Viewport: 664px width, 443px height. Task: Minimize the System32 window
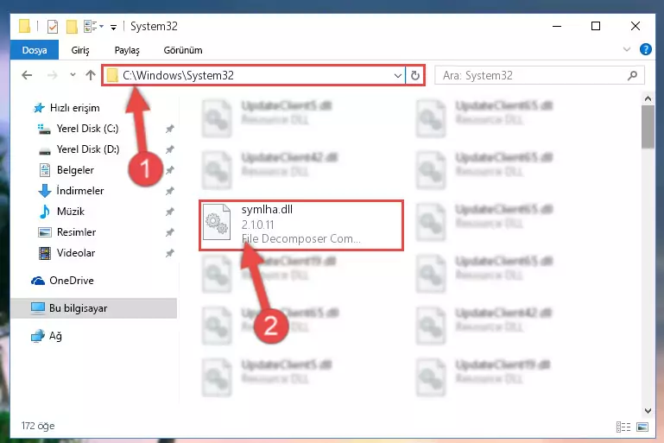[557, 26]
